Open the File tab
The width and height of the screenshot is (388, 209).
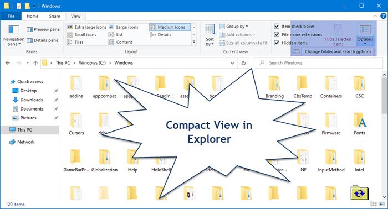point(11,16)
